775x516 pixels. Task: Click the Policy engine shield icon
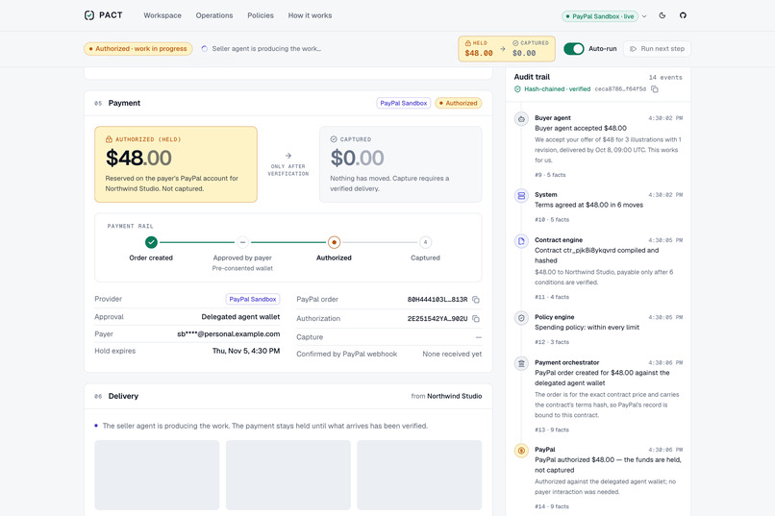tap(521, 318)
